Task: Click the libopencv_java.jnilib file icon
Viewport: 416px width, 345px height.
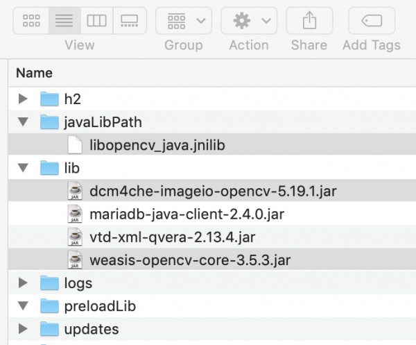Action: (x=75, y=145)
